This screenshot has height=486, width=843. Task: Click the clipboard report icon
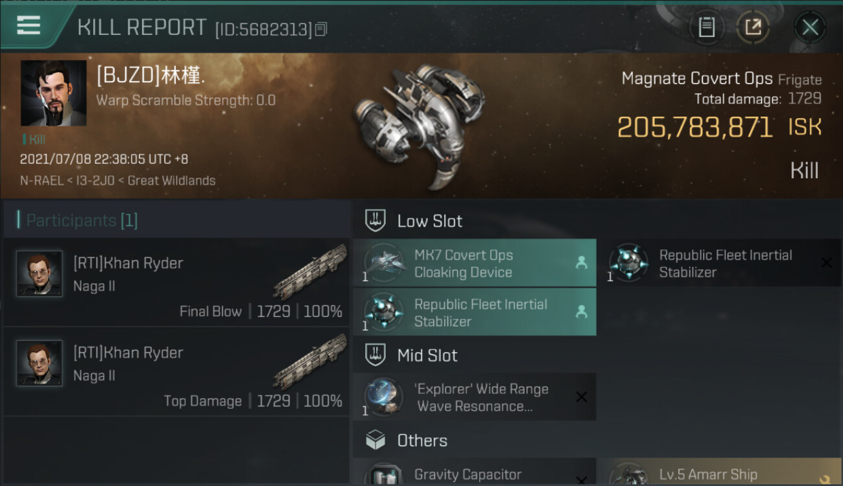pos(706,27)
